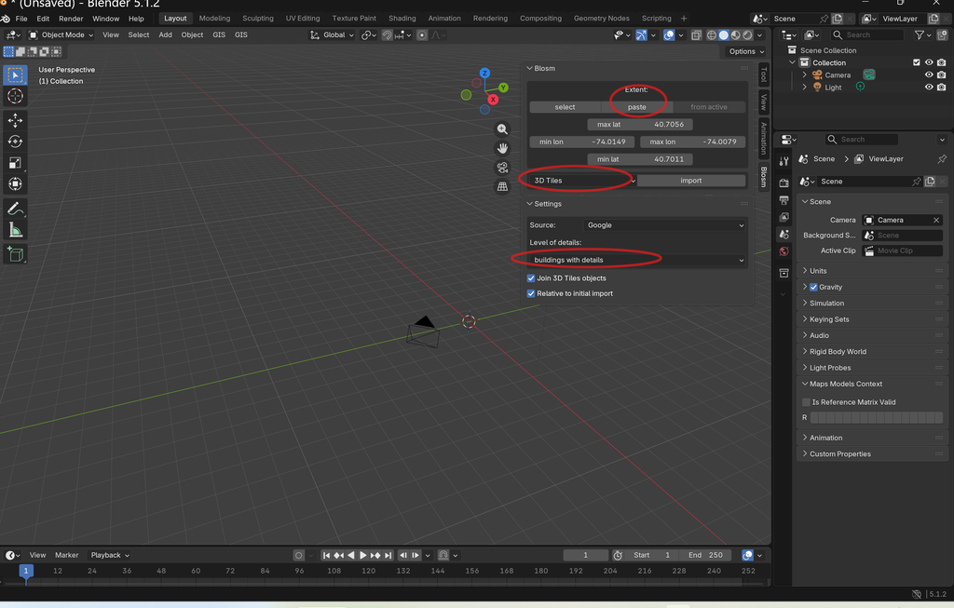Click the Add Cube tool icon
The image size is (954, 608).
coord(15,254)
